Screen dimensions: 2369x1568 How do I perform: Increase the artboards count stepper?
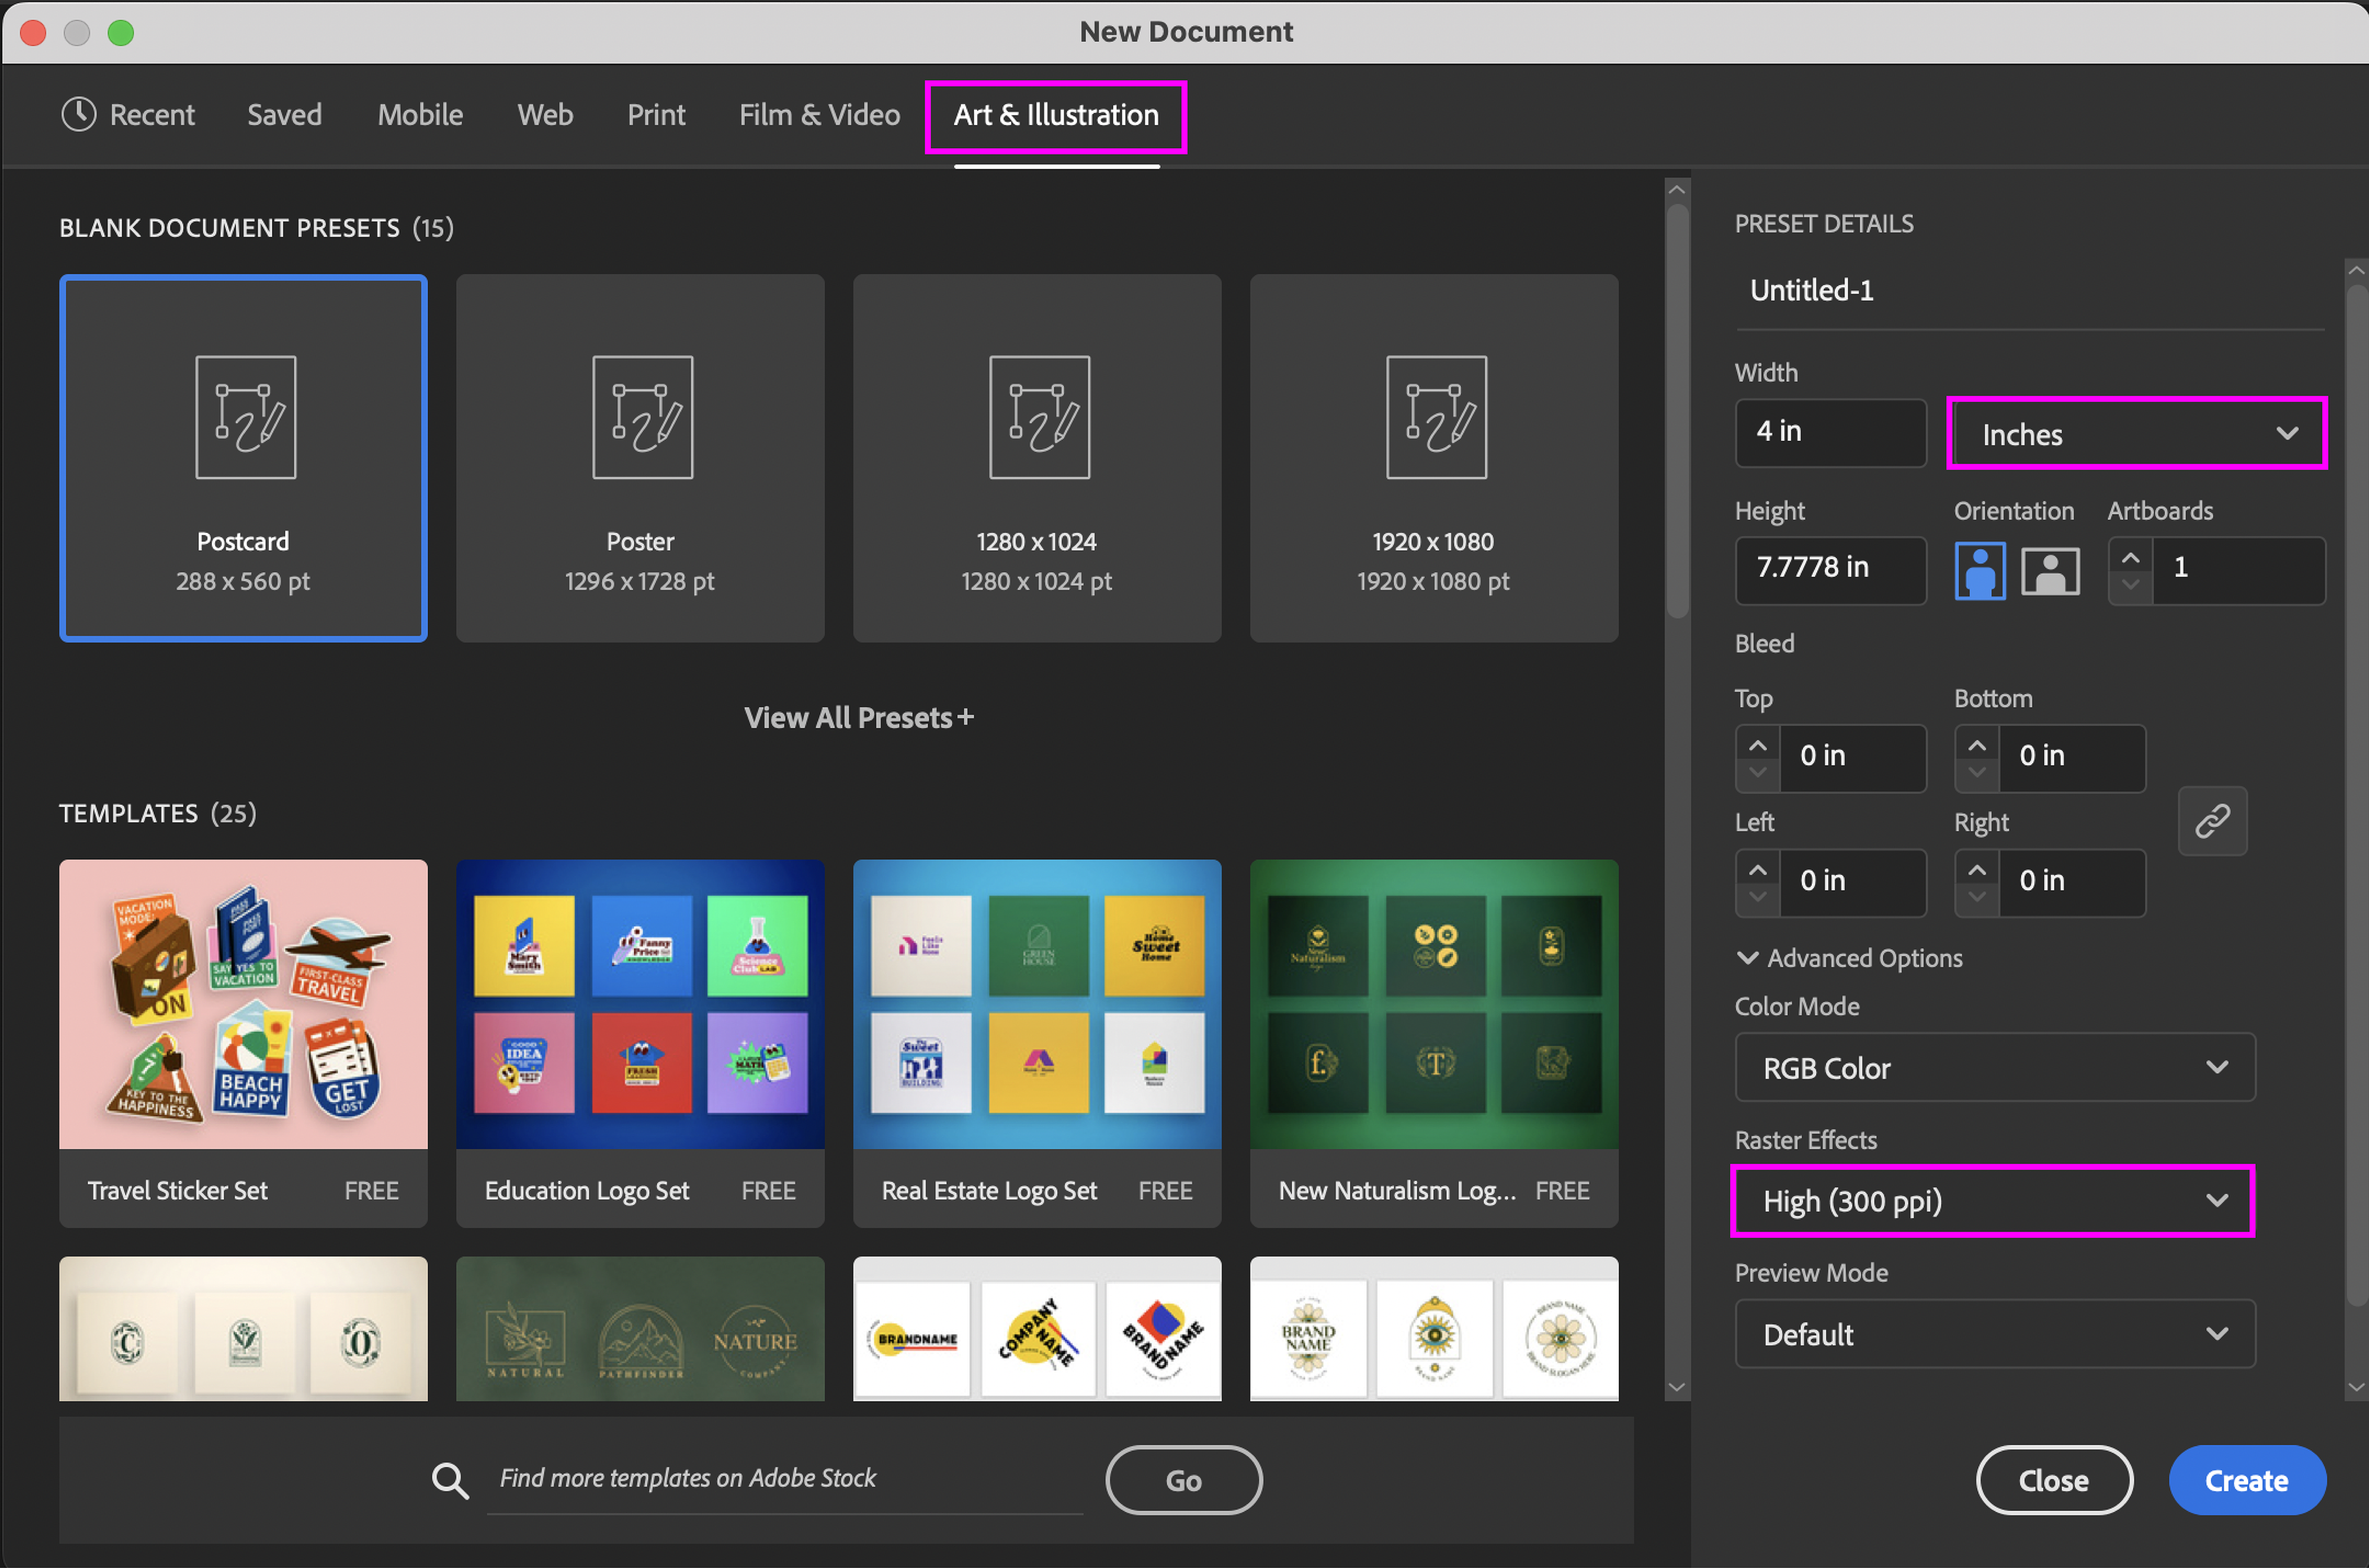point(2130,557)
